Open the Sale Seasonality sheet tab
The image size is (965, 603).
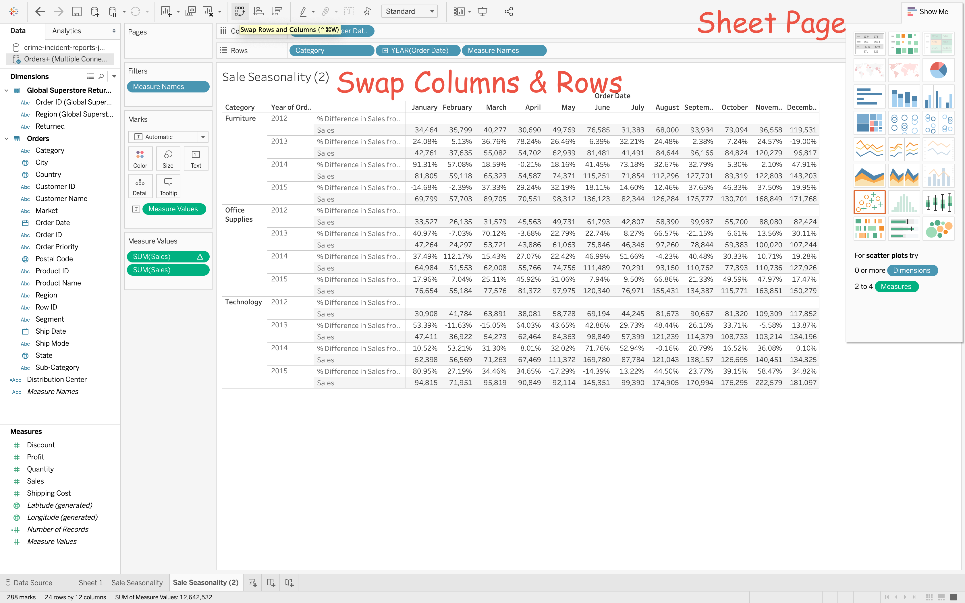[x=137, y=583]
